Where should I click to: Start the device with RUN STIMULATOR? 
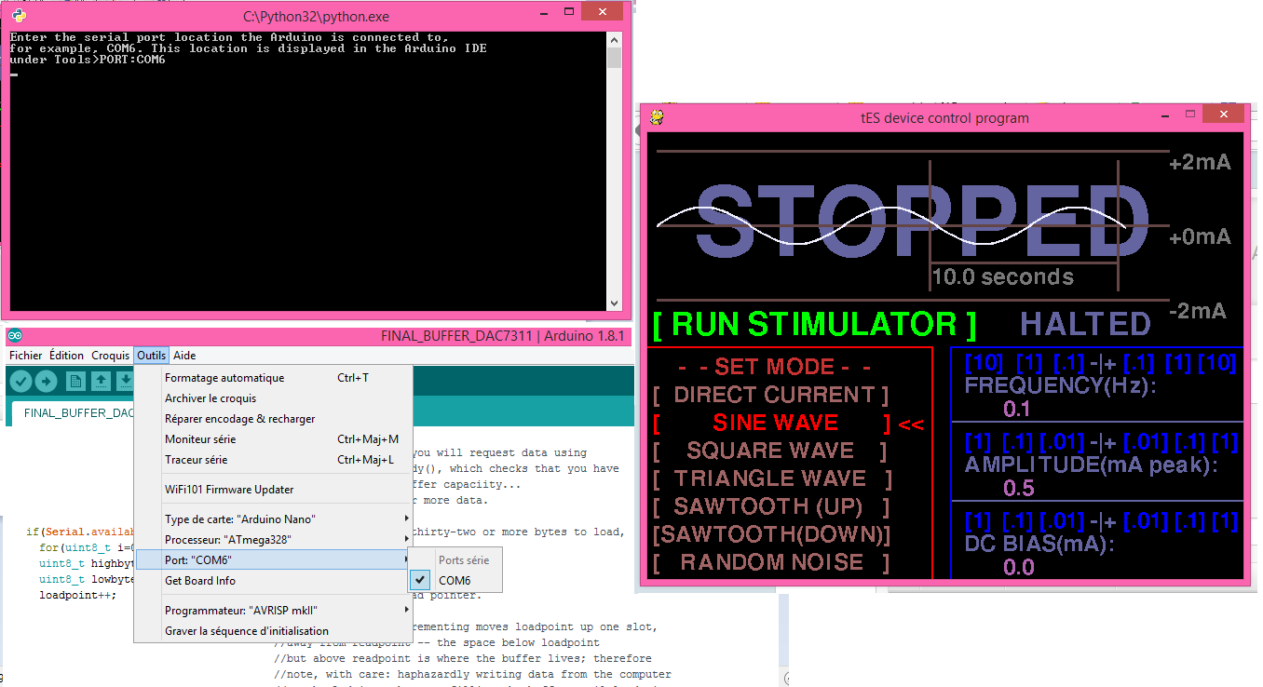[x=815, y=324]
